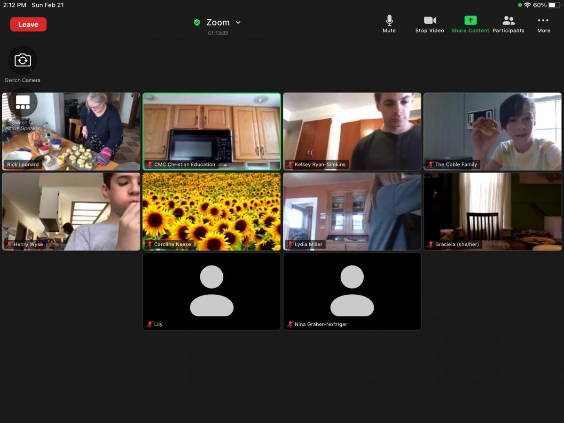Tap the muted mic icon on Lily's tile
This screenshot has width=564, height=423.
coord(149,324)
